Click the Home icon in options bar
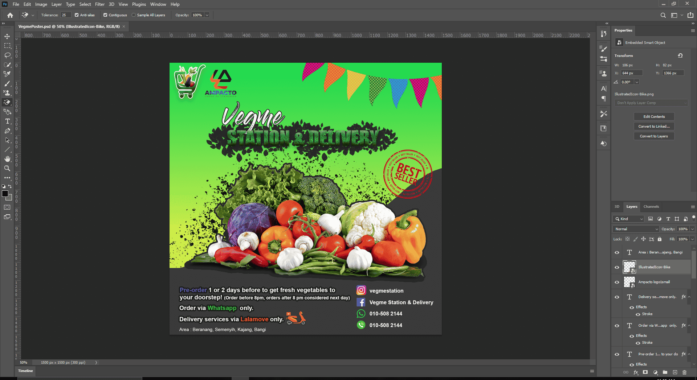Image resolution: width=697 pixels, height=380 pixels. [x=10, y=15]
